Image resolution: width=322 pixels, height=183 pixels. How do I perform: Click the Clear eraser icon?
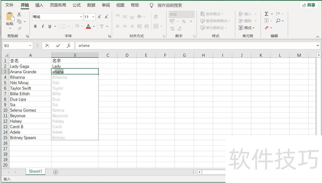coord(266,28)
